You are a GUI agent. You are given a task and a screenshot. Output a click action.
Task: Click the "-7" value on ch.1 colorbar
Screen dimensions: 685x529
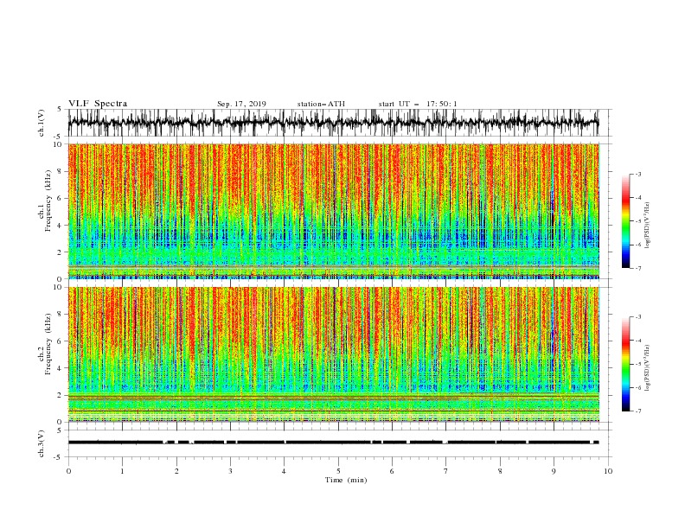pos(638,269)
